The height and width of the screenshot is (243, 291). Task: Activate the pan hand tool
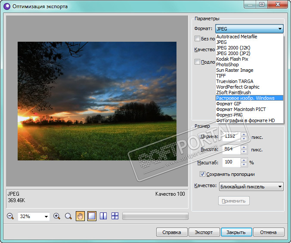click(80, 216)
